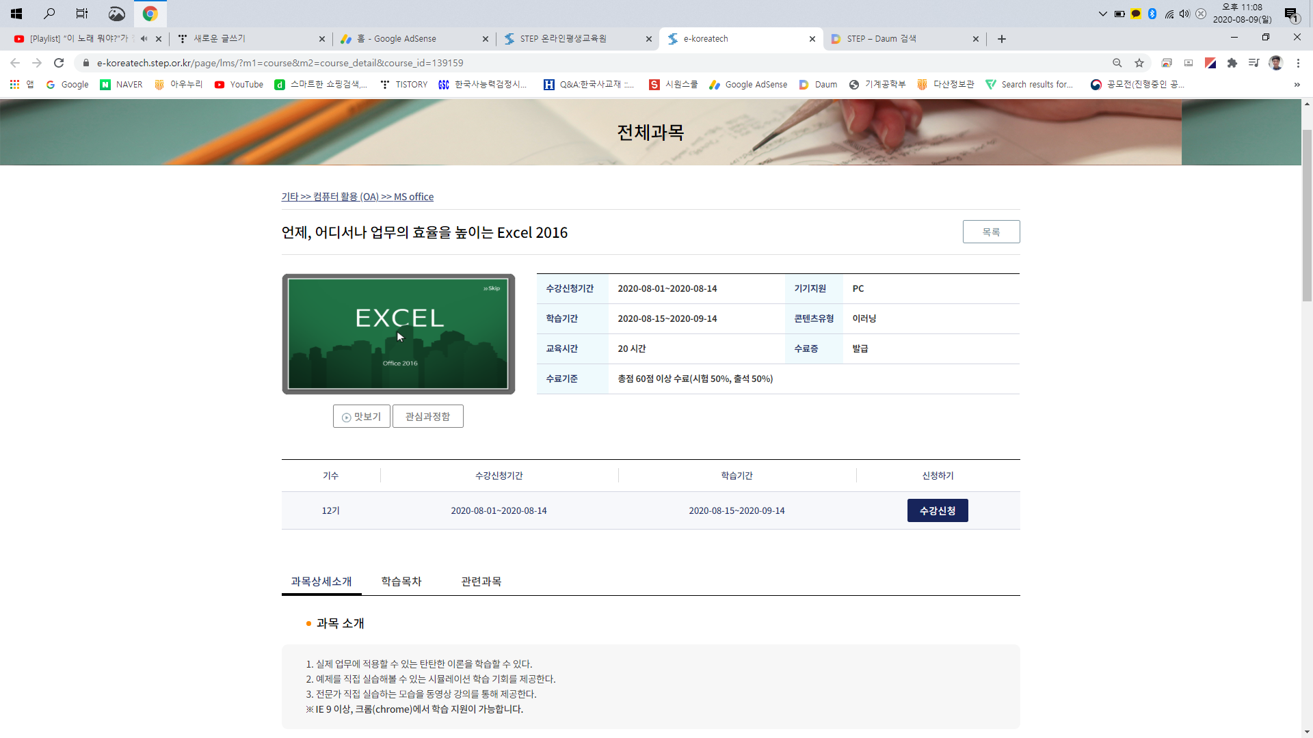Mute the Playlist tab audio icon
This screenshot has width=1313, height=738.
pyautogui.click(x=144, y=39)
